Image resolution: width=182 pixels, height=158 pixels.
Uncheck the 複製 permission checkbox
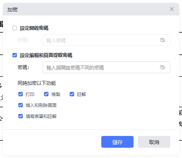pos(46,94)
